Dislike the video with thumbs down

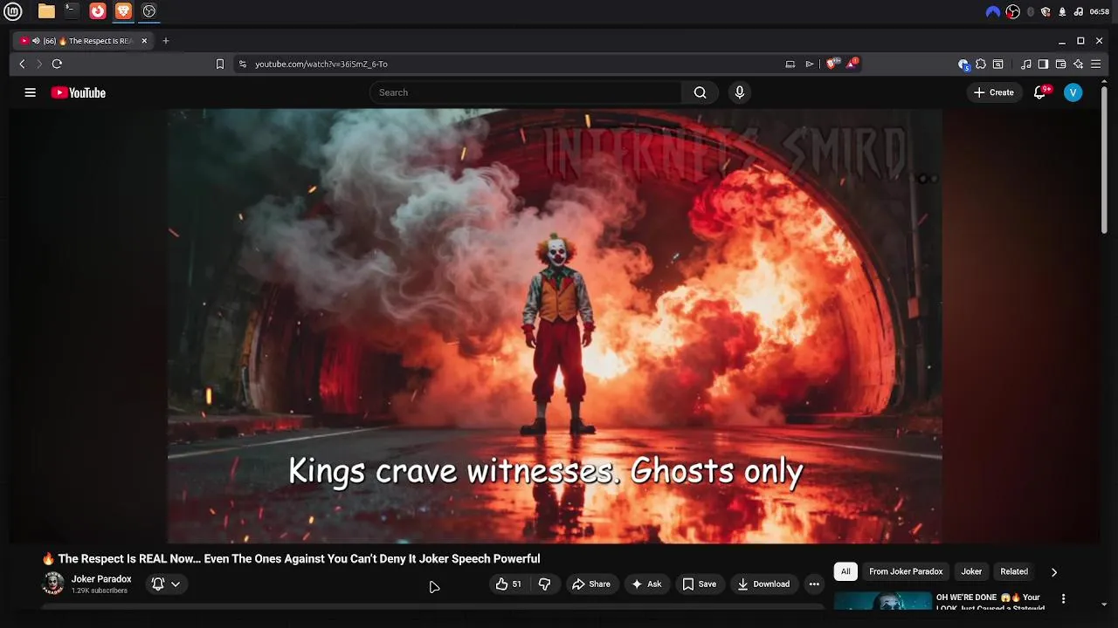[544, 584]
